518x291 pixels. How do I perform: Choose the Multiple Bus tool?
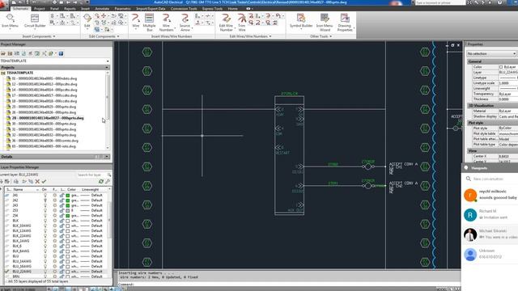[x=149, y=23]
